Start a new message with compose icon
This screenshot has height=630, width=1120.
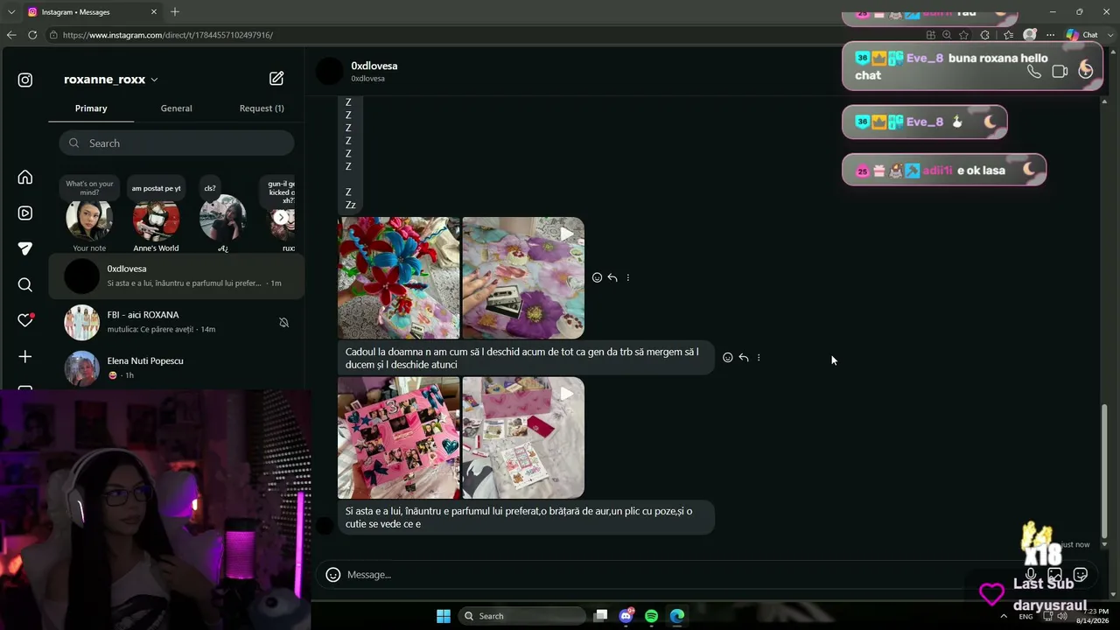click(x=276, y=79)
